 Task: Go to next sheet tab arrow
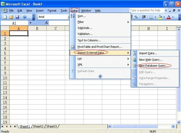(11, 126)
